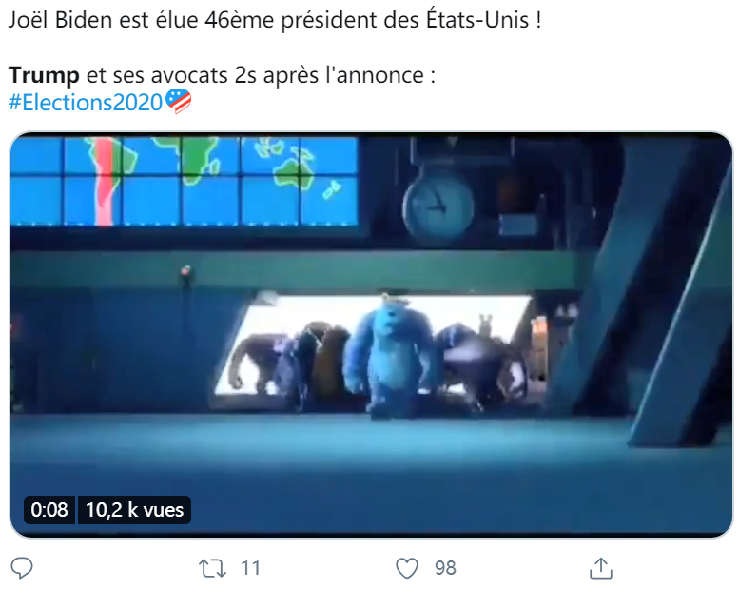Click the 0:08 video duration badge
This screenshot has width=739, height=590.
[x=49, y=510]
